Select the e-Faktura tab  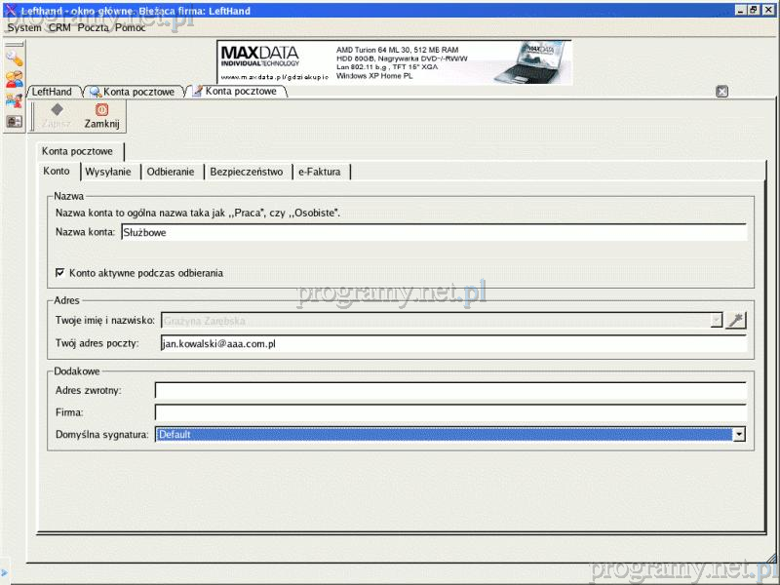[x=320, y=172]
